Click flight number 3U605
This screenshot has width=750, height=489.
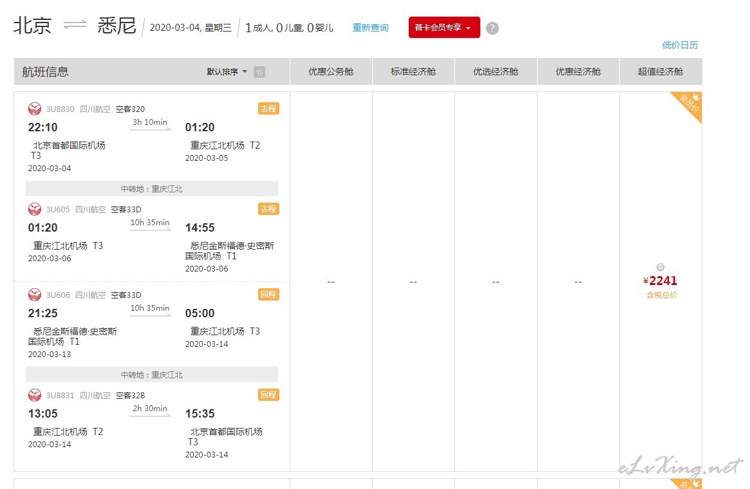tap(58, 209)
